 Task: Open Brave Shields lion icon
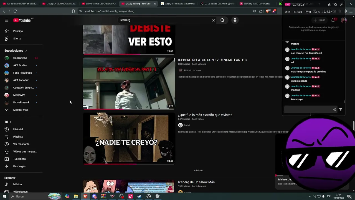coord(267,11)
